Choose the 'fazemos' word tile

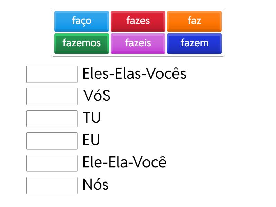pos(81,43)
